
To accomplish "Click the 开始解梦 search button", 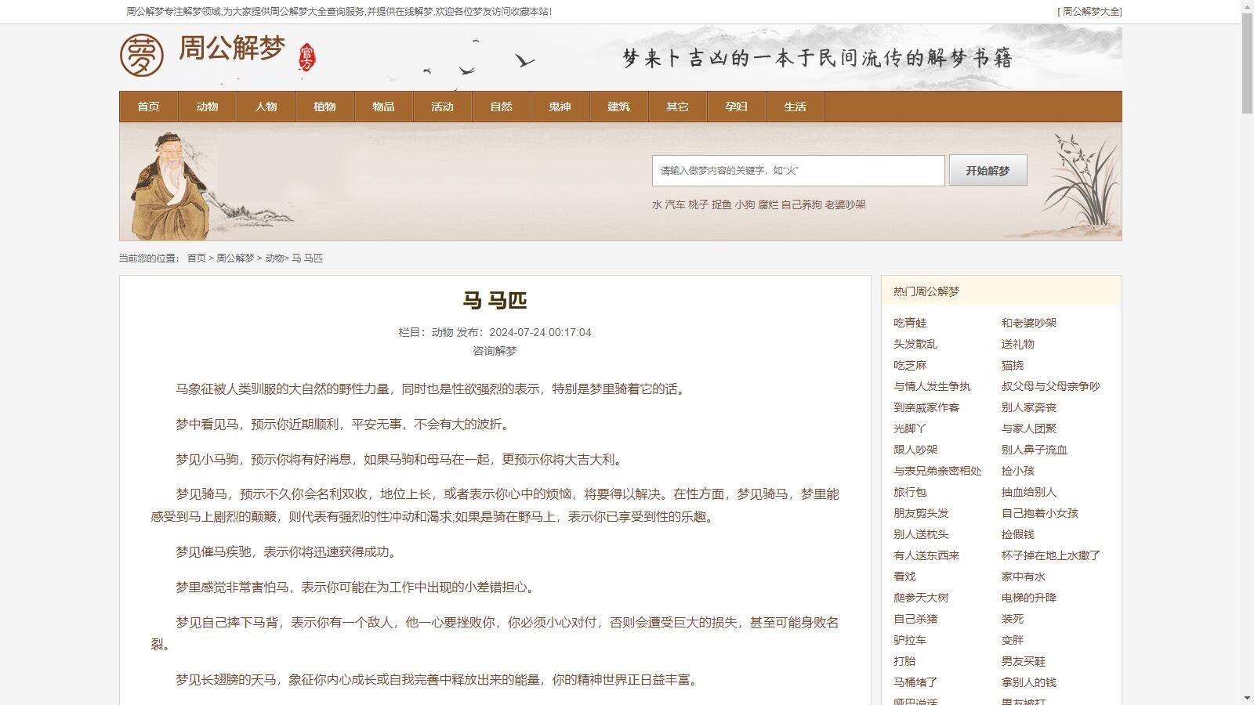I will click(x=988, y=170).
